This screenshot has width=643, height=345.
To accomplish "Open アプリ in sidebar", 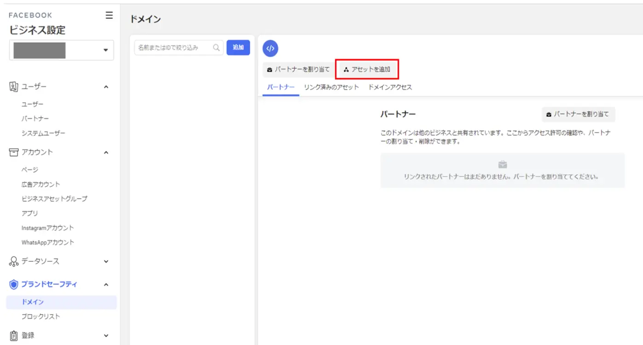I will [30, 213].
